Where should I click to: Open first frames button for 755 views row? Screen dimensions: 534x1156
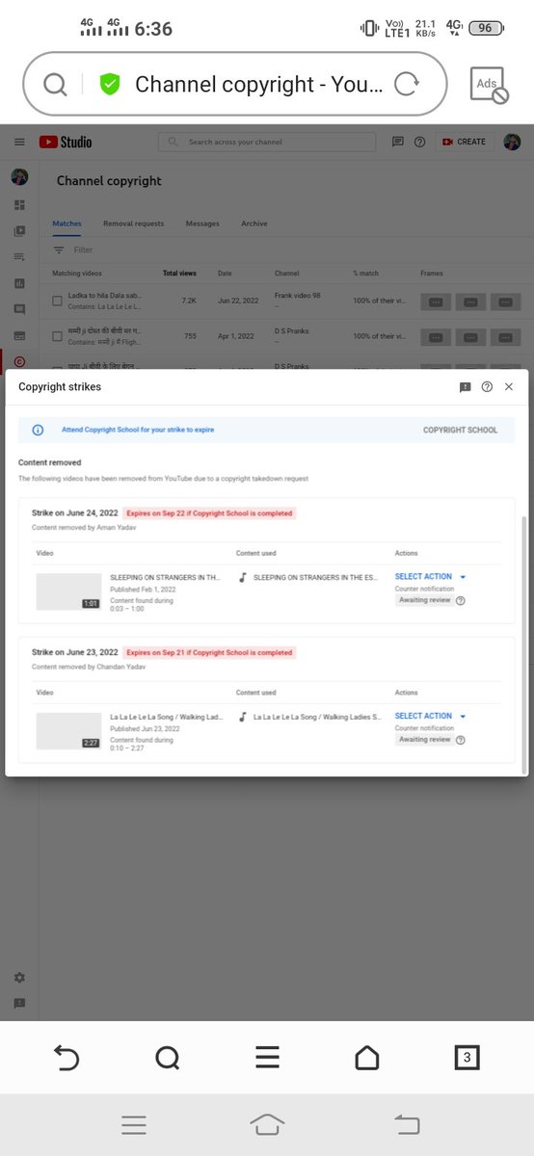point(436,337)
